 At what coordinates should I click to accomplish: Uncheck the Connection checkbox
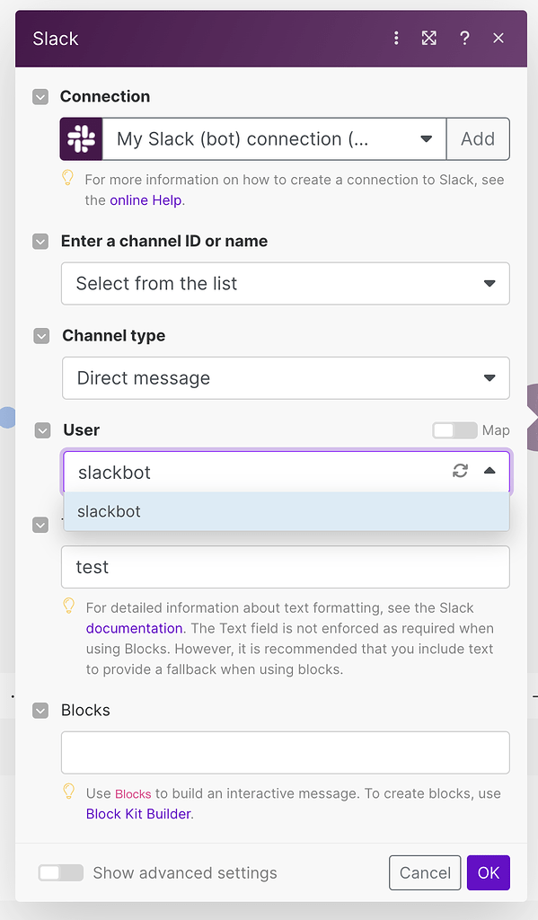tap(40, 96)
